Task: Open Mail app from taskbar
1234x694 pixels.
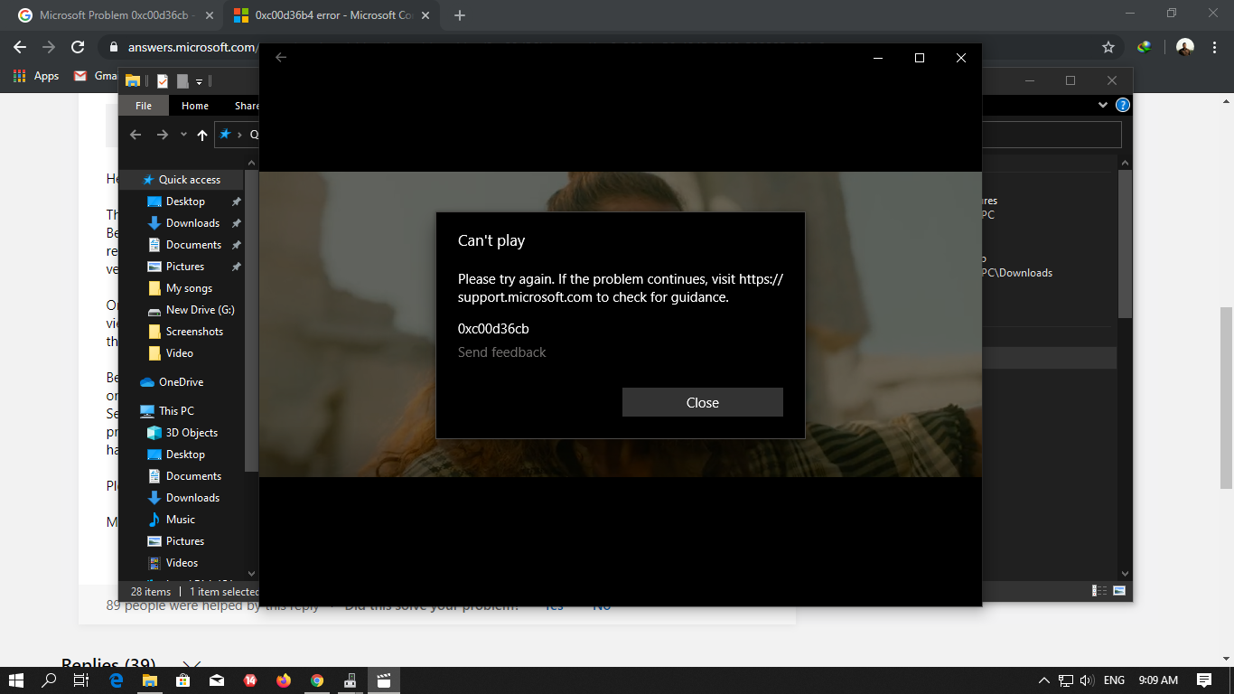Action: 217,680
